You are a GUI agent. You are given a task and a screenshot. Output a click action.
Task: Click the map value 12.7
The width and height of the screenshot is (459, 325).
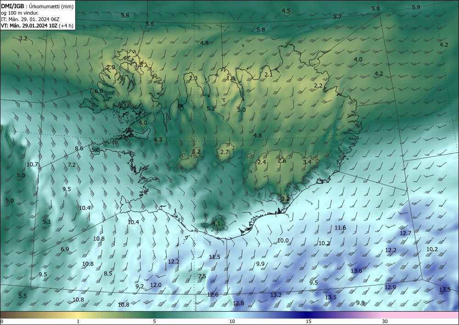point(405,233)
